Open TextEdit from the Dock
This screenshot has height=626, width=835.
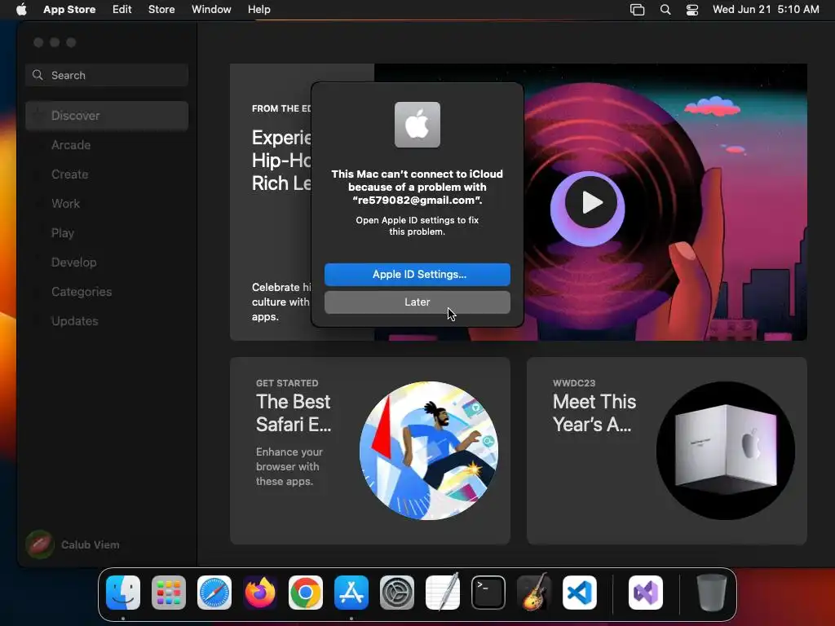click(443, 593)
